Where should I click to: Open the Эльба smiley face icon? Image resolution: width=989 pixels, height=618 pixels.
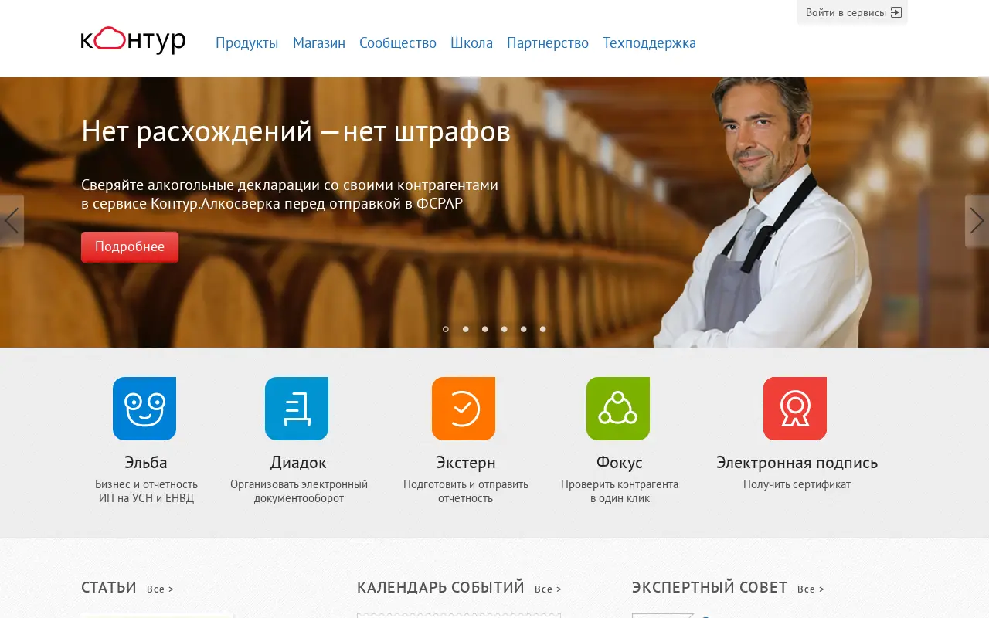[x=144, y=409]
